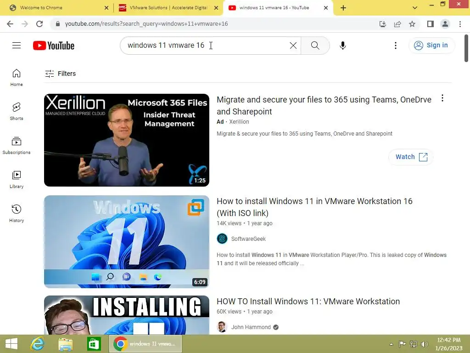
Task: Open YouTube settings three-dot menu
Action: point(395,46)
